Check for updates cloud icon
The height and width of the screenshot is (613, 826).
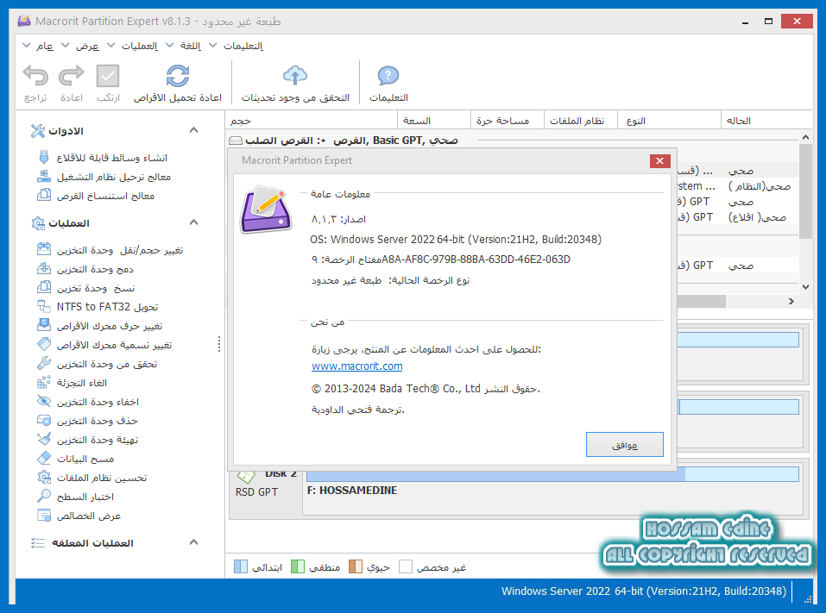295,76
